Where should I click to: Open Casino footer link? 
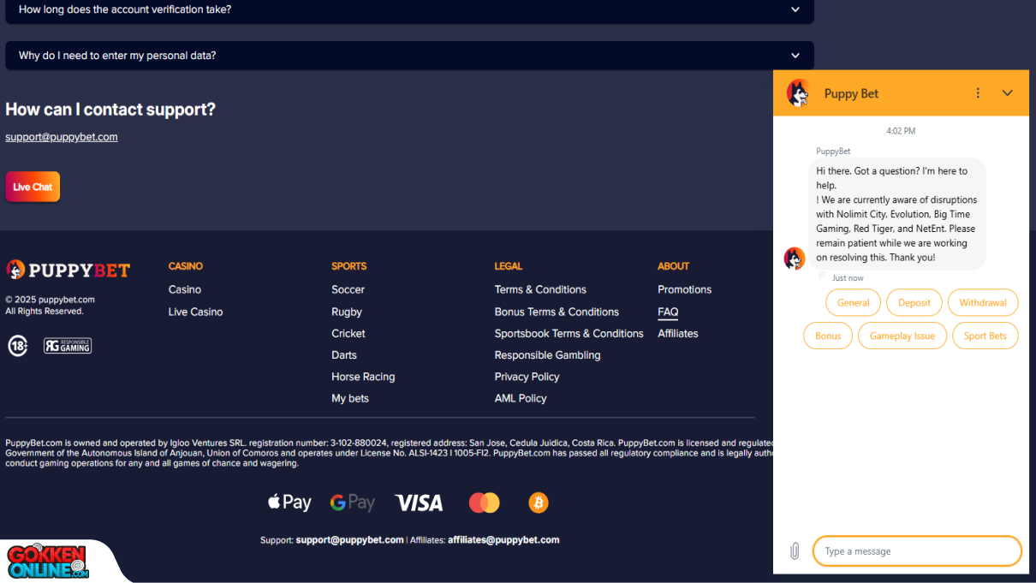(x=185, y=289)
